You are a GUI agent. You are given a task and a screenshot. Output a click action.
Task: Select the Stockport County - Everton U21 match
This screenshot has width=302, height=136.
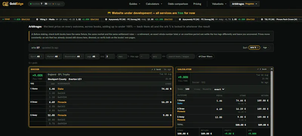(65, 79)
